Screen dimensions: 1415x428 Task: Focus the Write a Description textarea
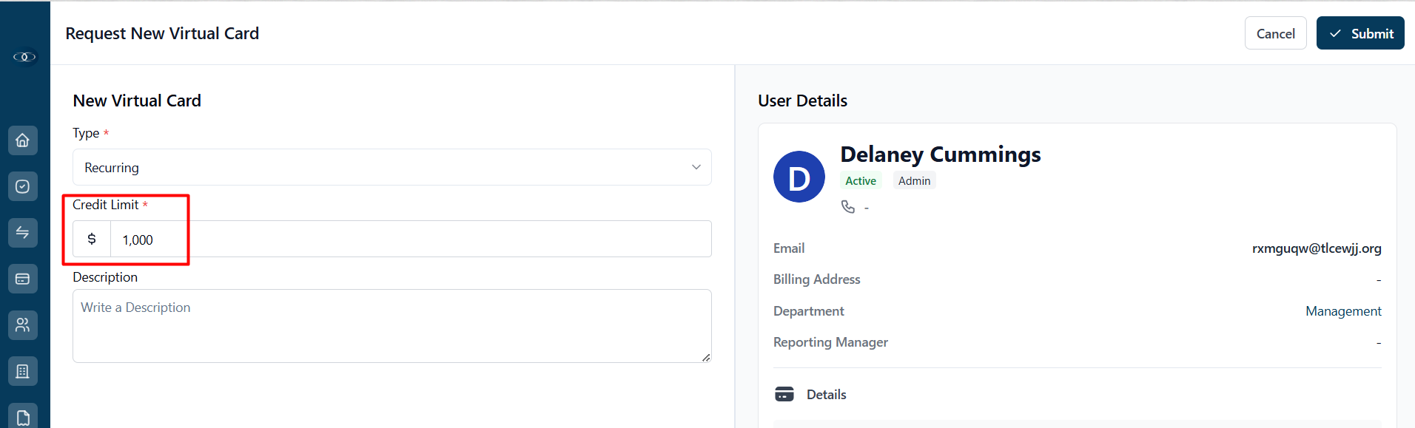tap(392, 326)
